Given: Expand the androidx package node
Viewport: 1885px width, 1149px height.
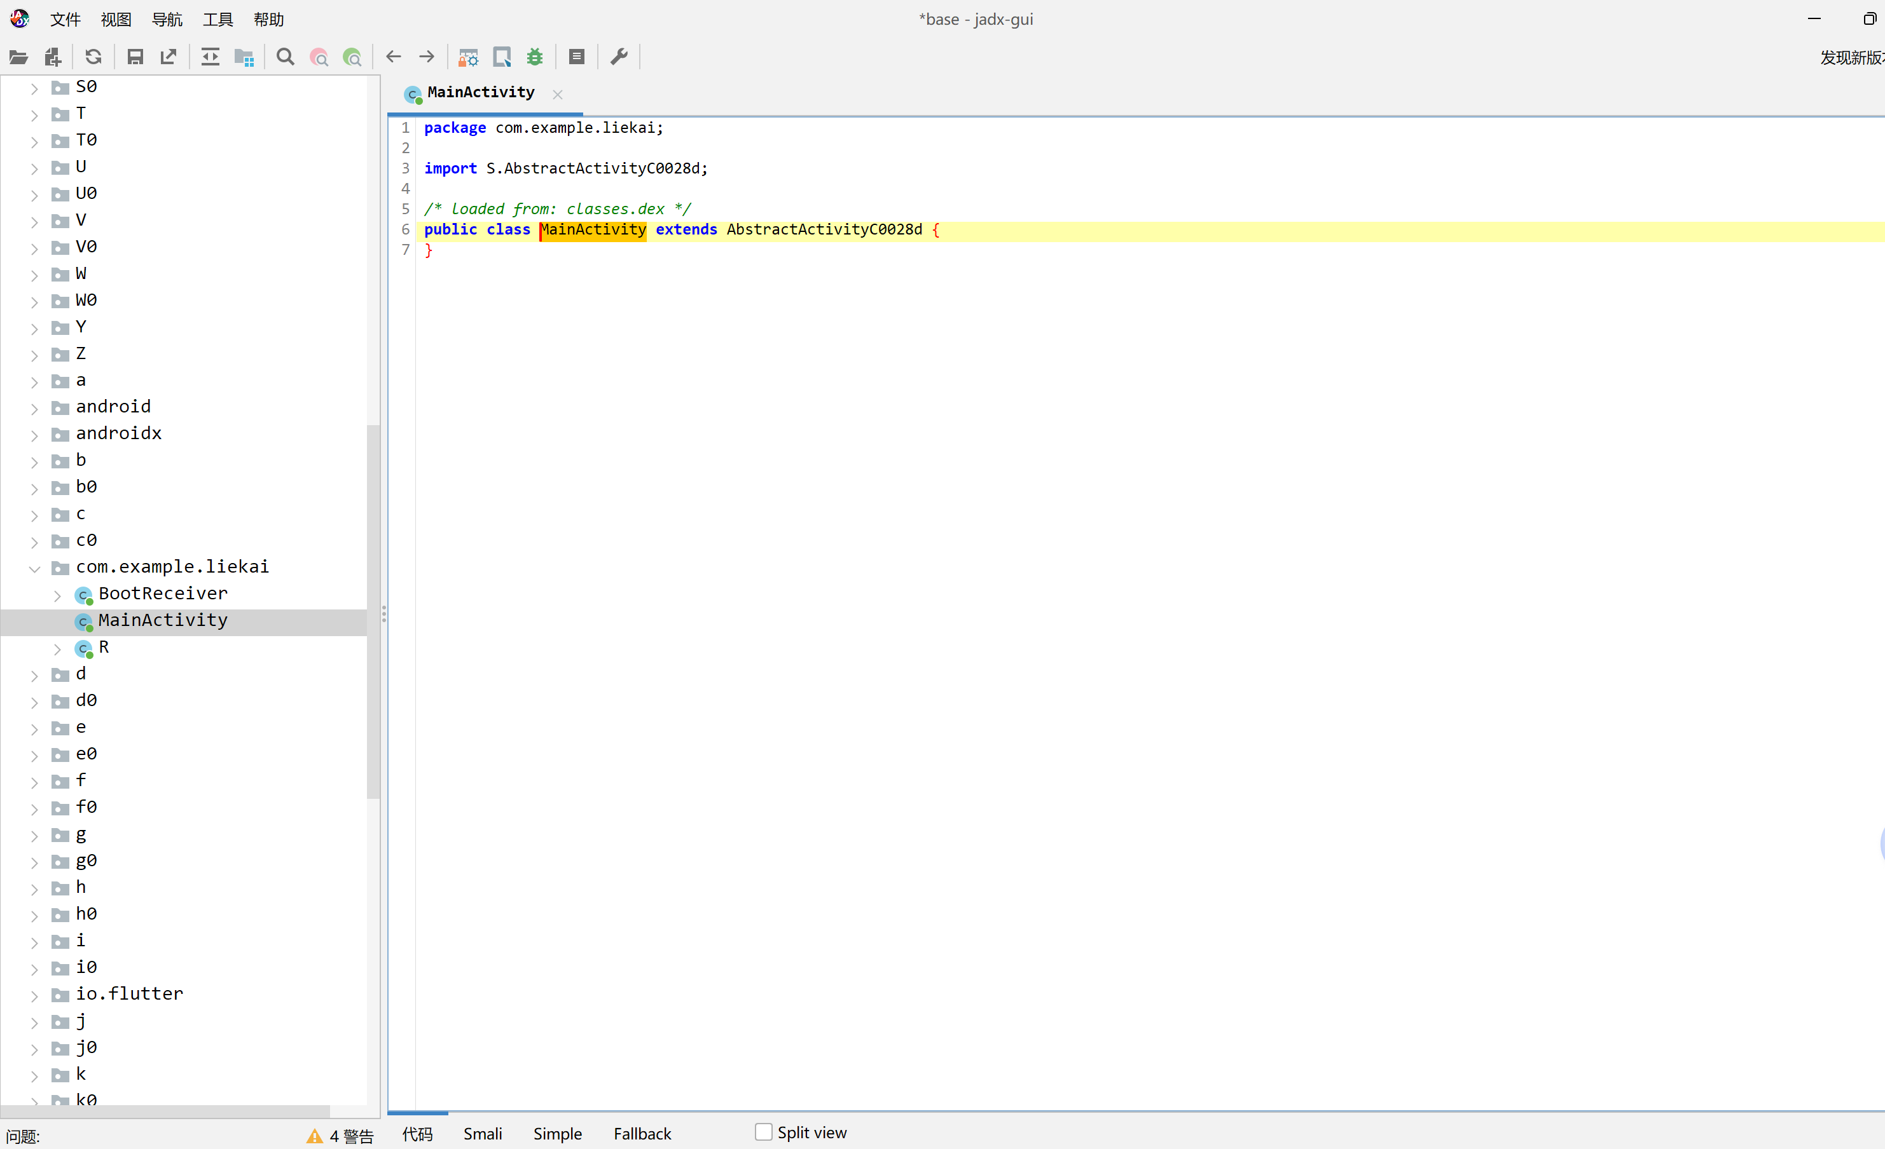Looking at the screenshot, I should point(34,435).
